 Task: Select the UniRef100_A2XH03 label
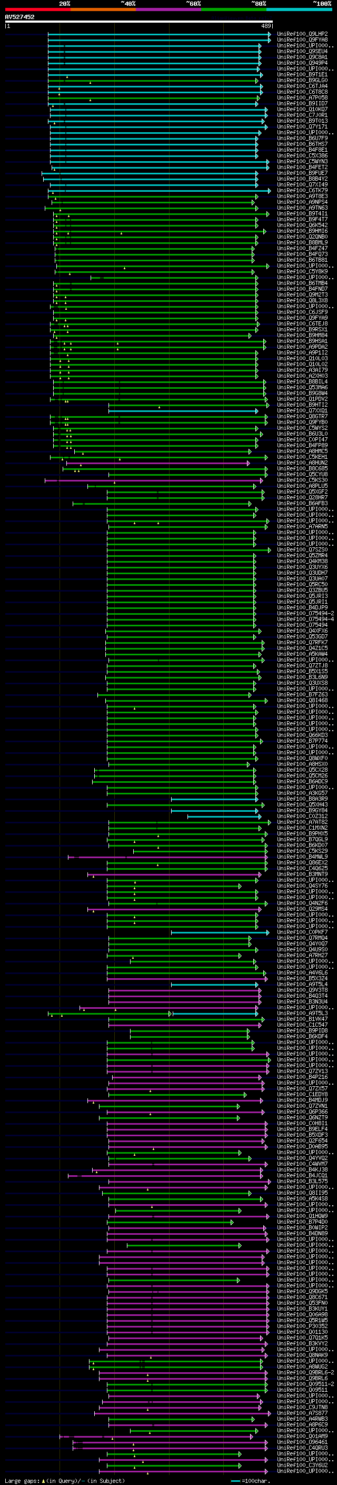(302, 376)
